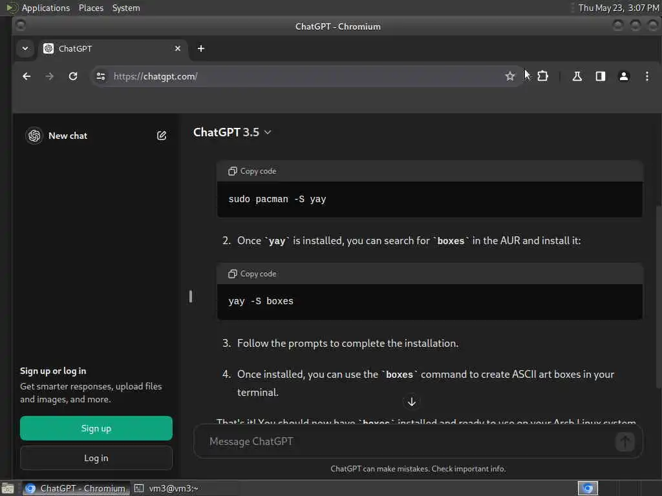Click the Sign up button

pyautogui.click(x=96, y=429)
